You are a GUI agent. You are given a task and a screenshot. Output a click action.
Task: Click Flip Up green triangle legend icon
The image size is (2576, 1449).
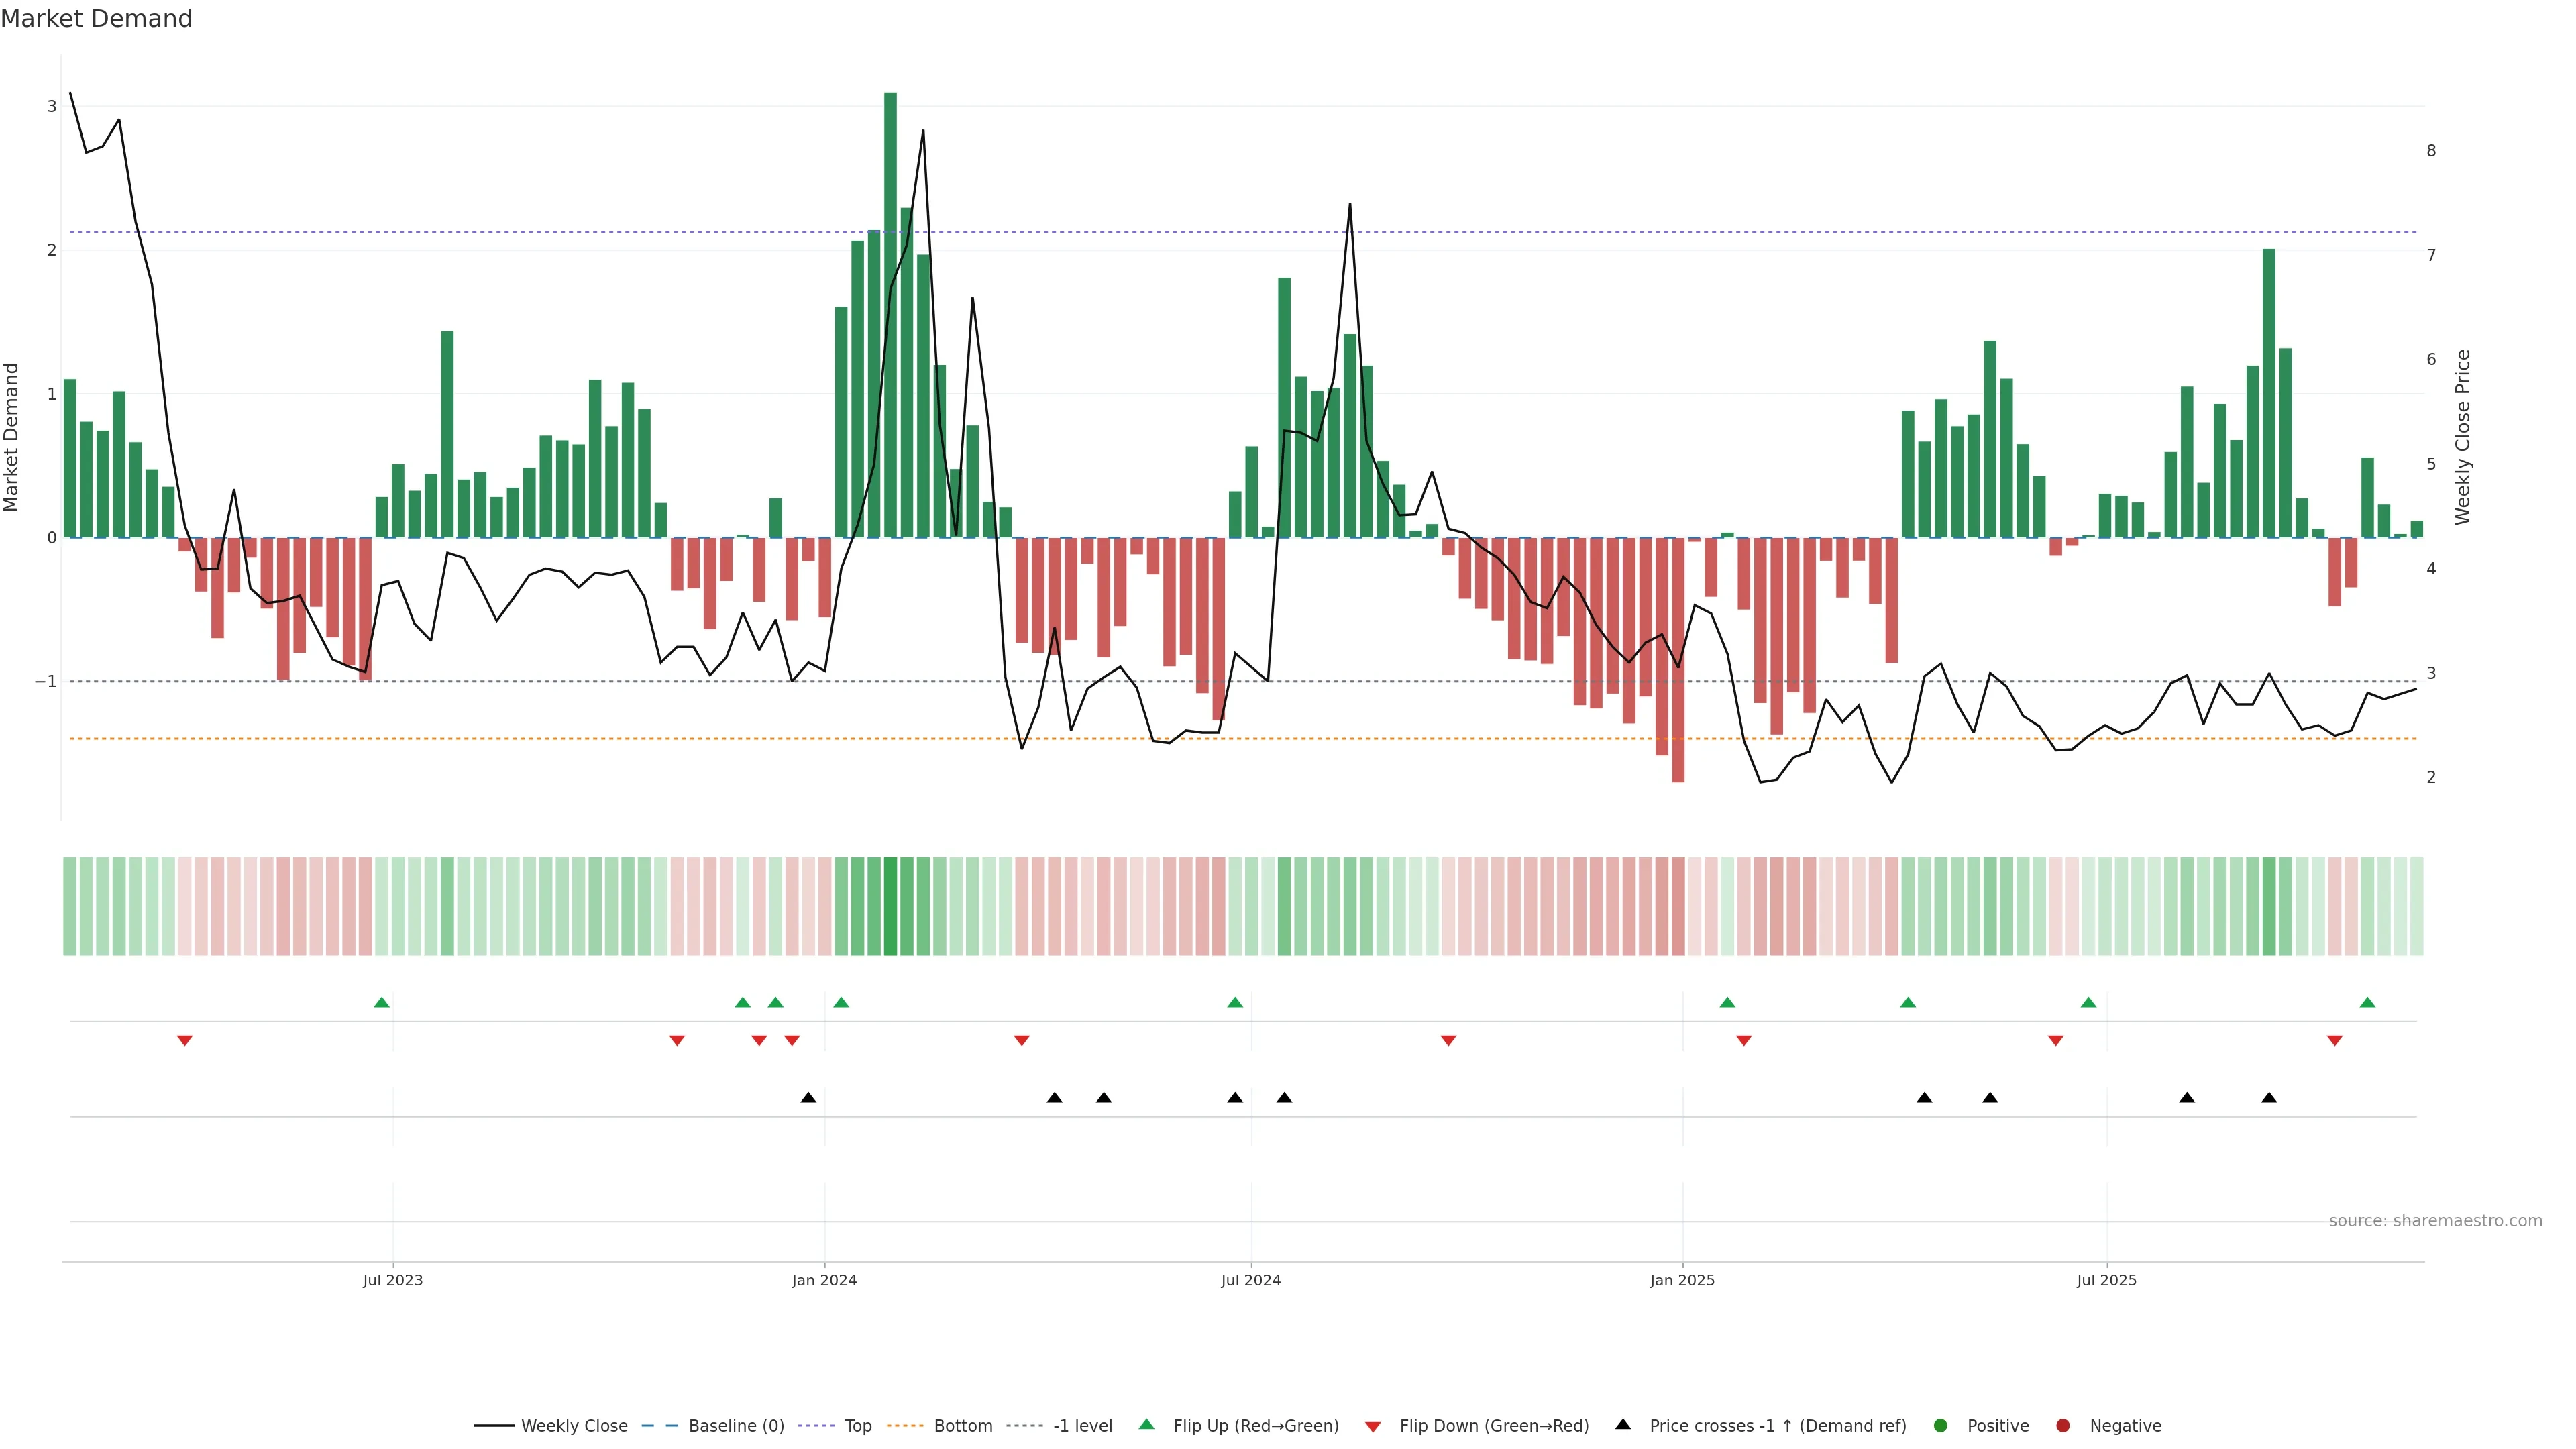pos(1147,1425)
